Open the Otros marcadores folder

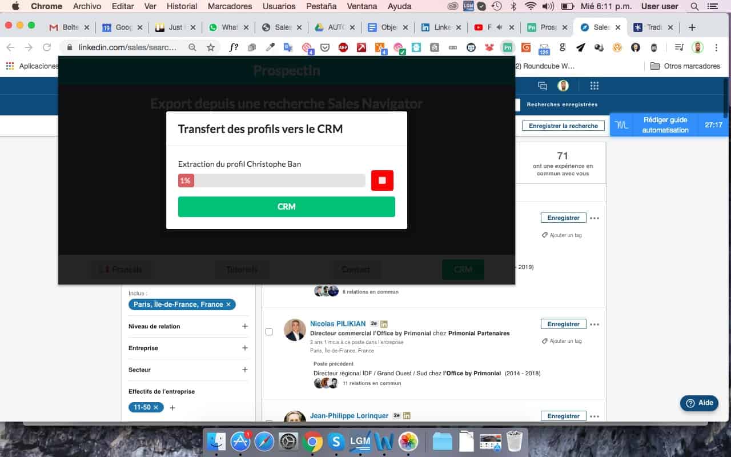(x=685, y=66)
